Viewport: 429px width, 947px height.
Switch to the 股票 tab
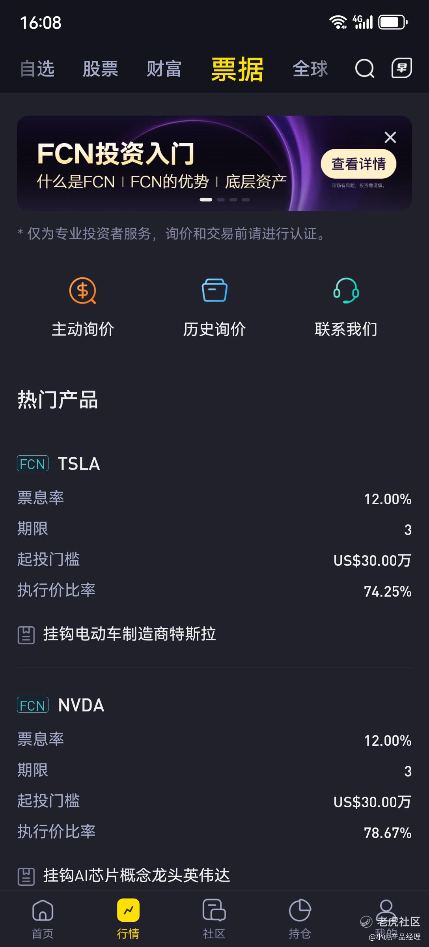(100, 69)
